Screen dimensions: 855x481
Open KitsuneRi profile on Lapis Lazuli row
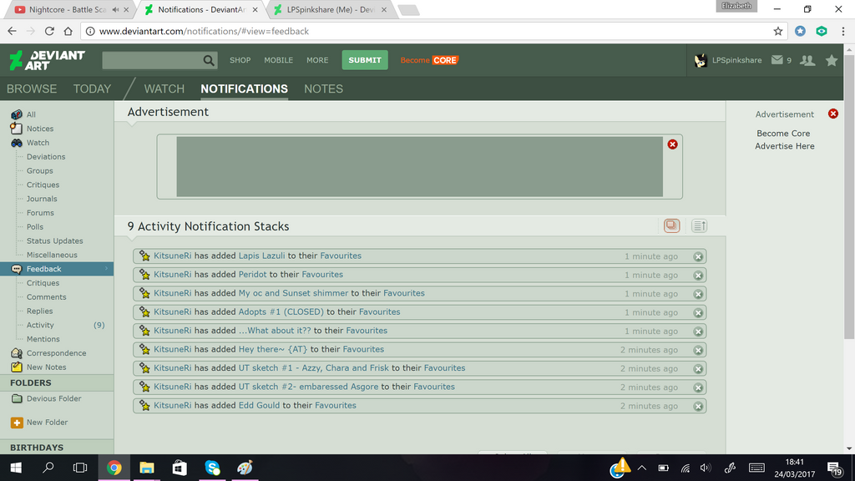[x=172, y=256]
